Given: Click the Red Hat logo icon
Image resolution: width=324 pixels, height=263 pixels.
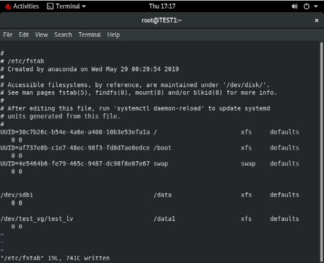Looking at the screenshot, I should point(8,6).
